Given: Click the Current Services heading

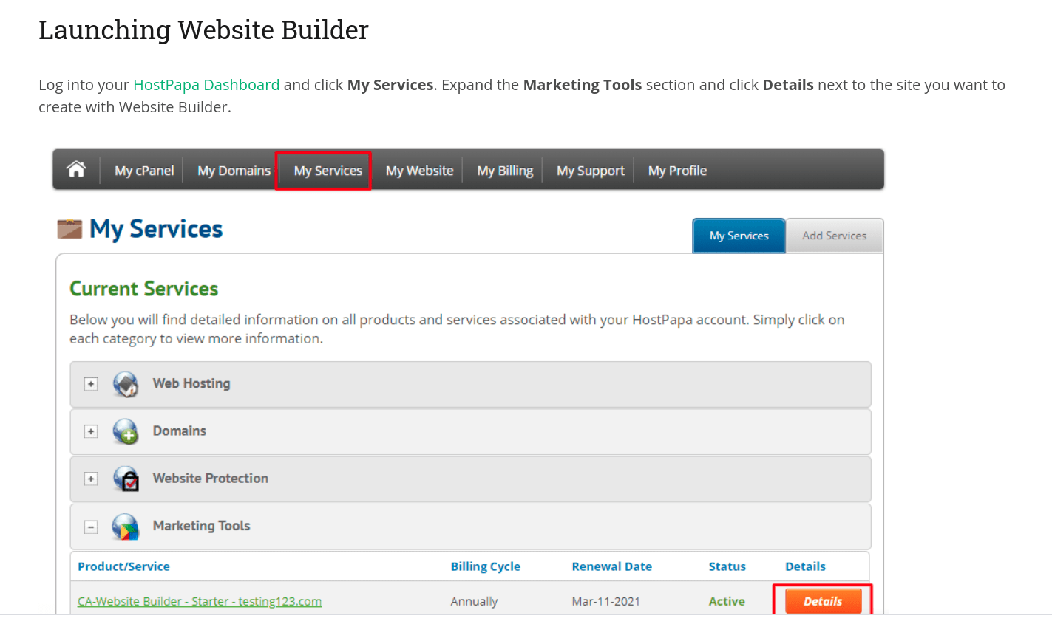Looking at the screenshot, I should (144, 289).
